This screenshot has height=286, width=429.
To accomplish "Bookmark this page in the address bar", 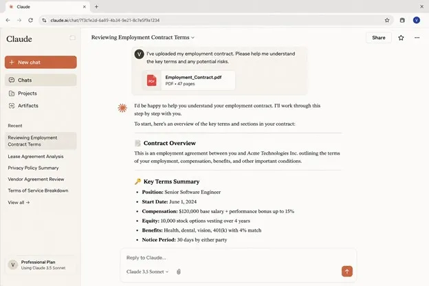I will coord(387,20).
